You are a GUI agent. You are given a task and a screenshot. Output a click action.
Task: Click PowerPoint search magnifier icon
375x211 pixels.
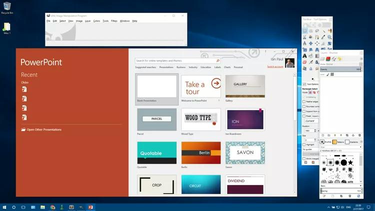(217, 60)
